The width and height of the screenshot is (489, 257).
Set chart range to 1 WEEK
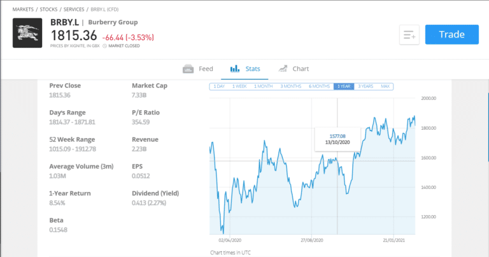tap(239, 87)
